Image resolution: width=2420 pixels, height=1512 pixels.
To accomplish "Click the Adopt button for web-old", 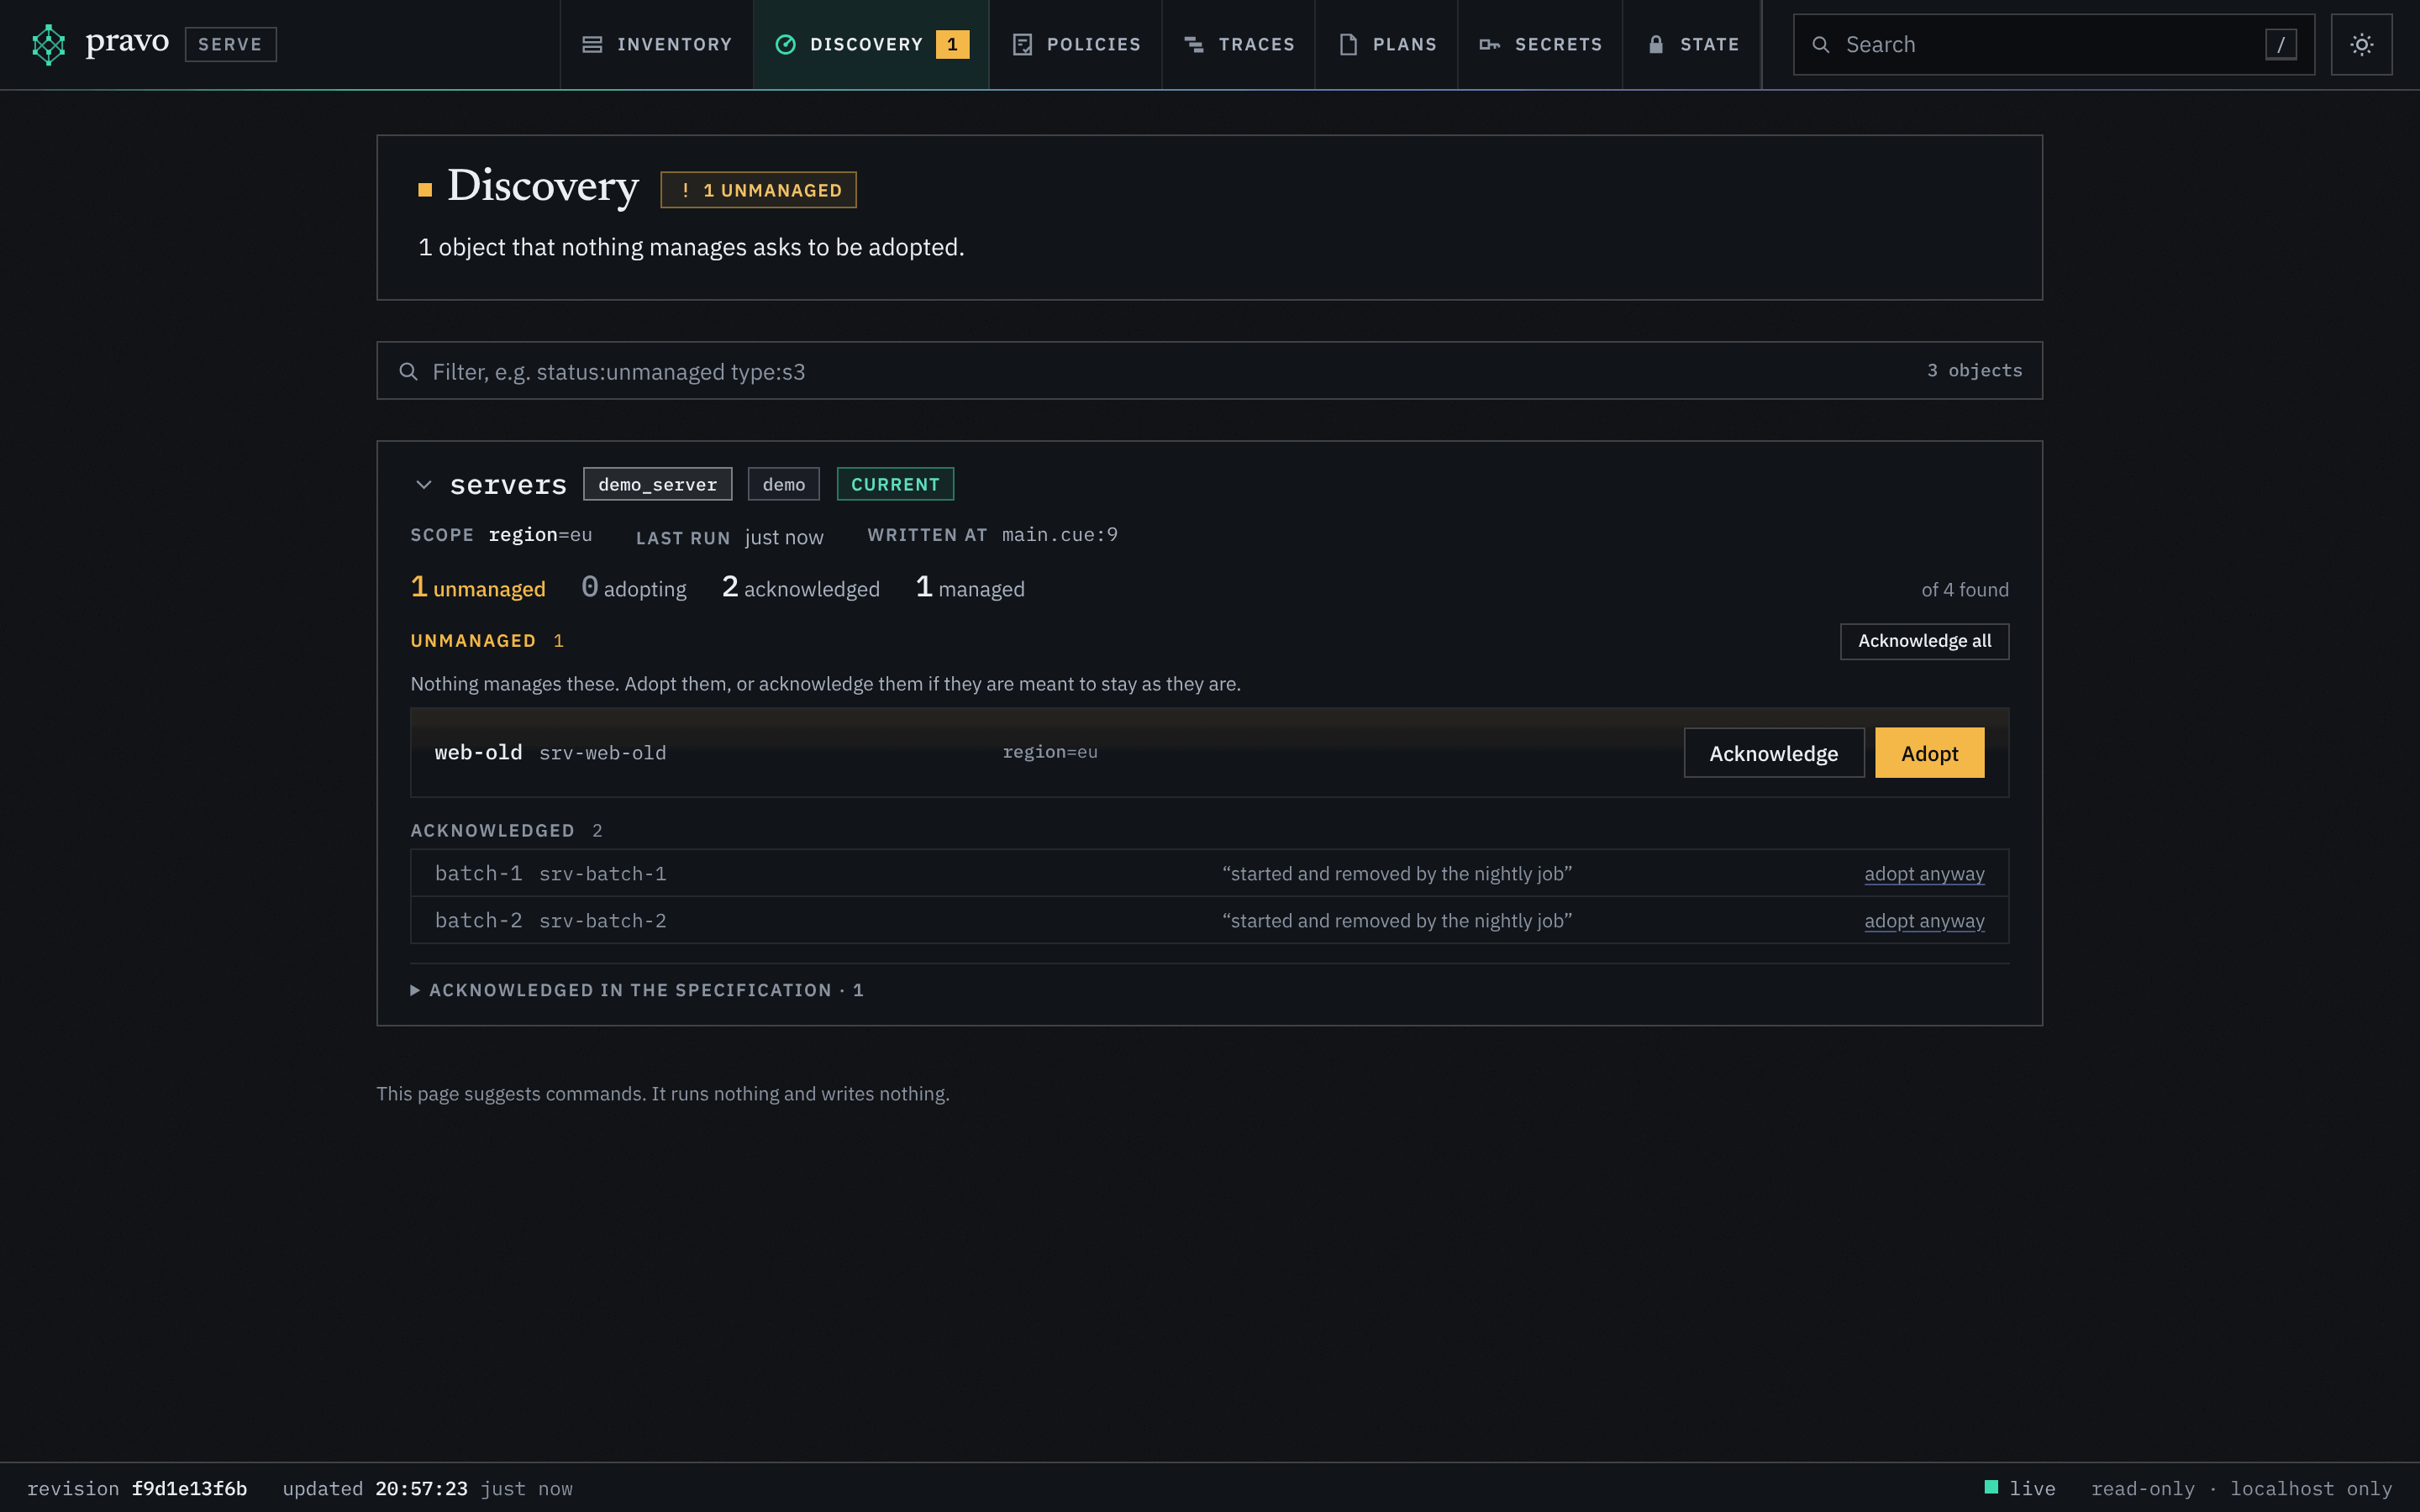I will [1929, 753].
